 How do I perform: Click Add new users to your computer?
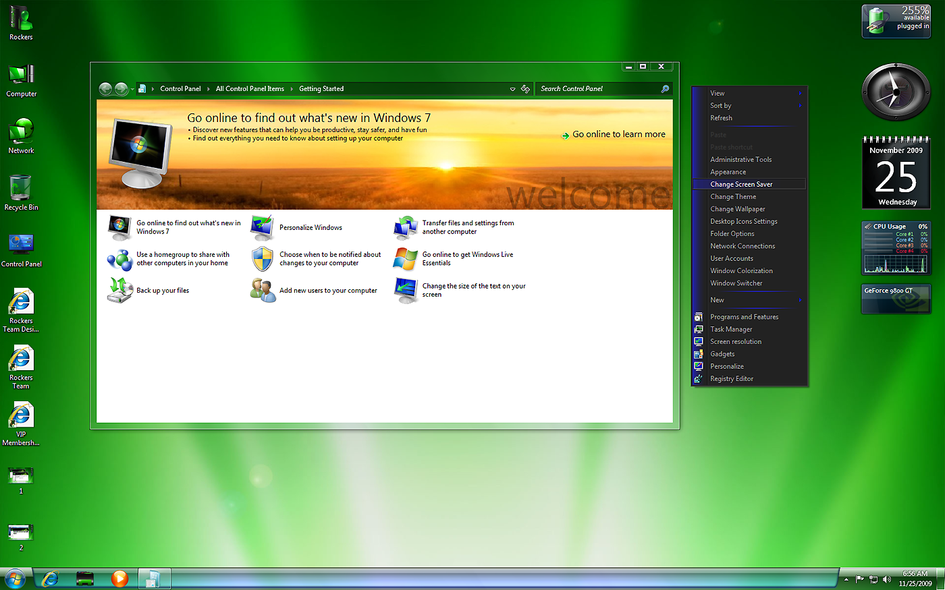(328, 291)
